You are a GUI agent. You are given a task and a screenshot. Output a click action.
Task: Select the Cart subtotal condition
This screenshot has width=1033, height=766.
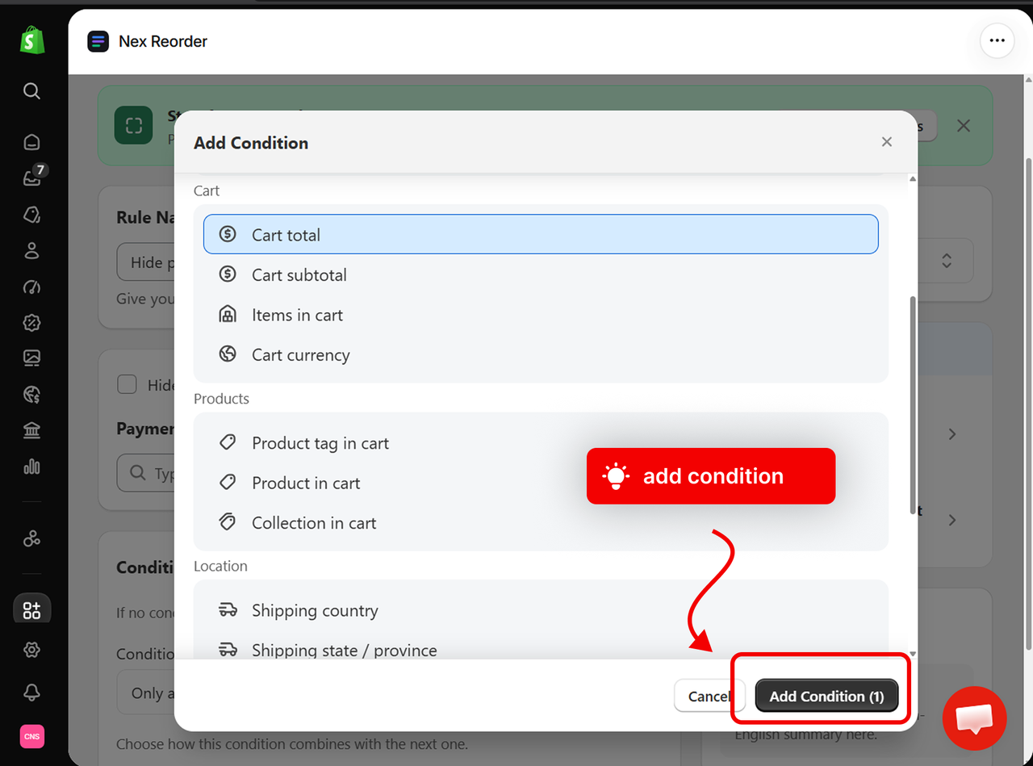[x=541, y=274]
